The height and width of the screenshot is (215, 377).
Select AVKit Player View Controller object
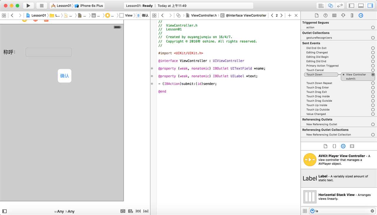(x=339, y=160)
